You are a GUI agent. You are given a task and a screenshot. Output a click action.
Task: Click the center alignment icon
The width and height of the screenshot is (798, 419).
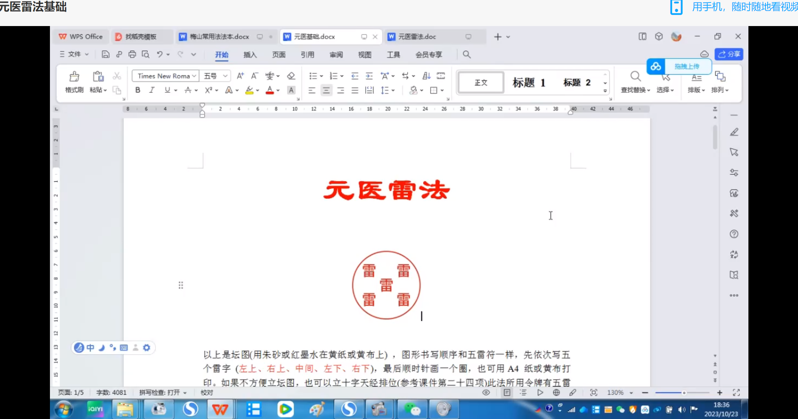326,90
